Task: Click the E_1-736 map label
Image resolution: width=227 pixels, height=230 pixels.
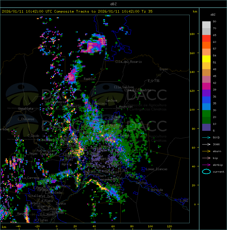Action: [154, 81]
